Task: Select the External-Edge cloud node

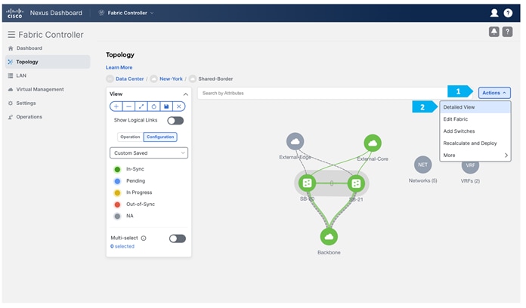Action: click(x=295, y=141)
